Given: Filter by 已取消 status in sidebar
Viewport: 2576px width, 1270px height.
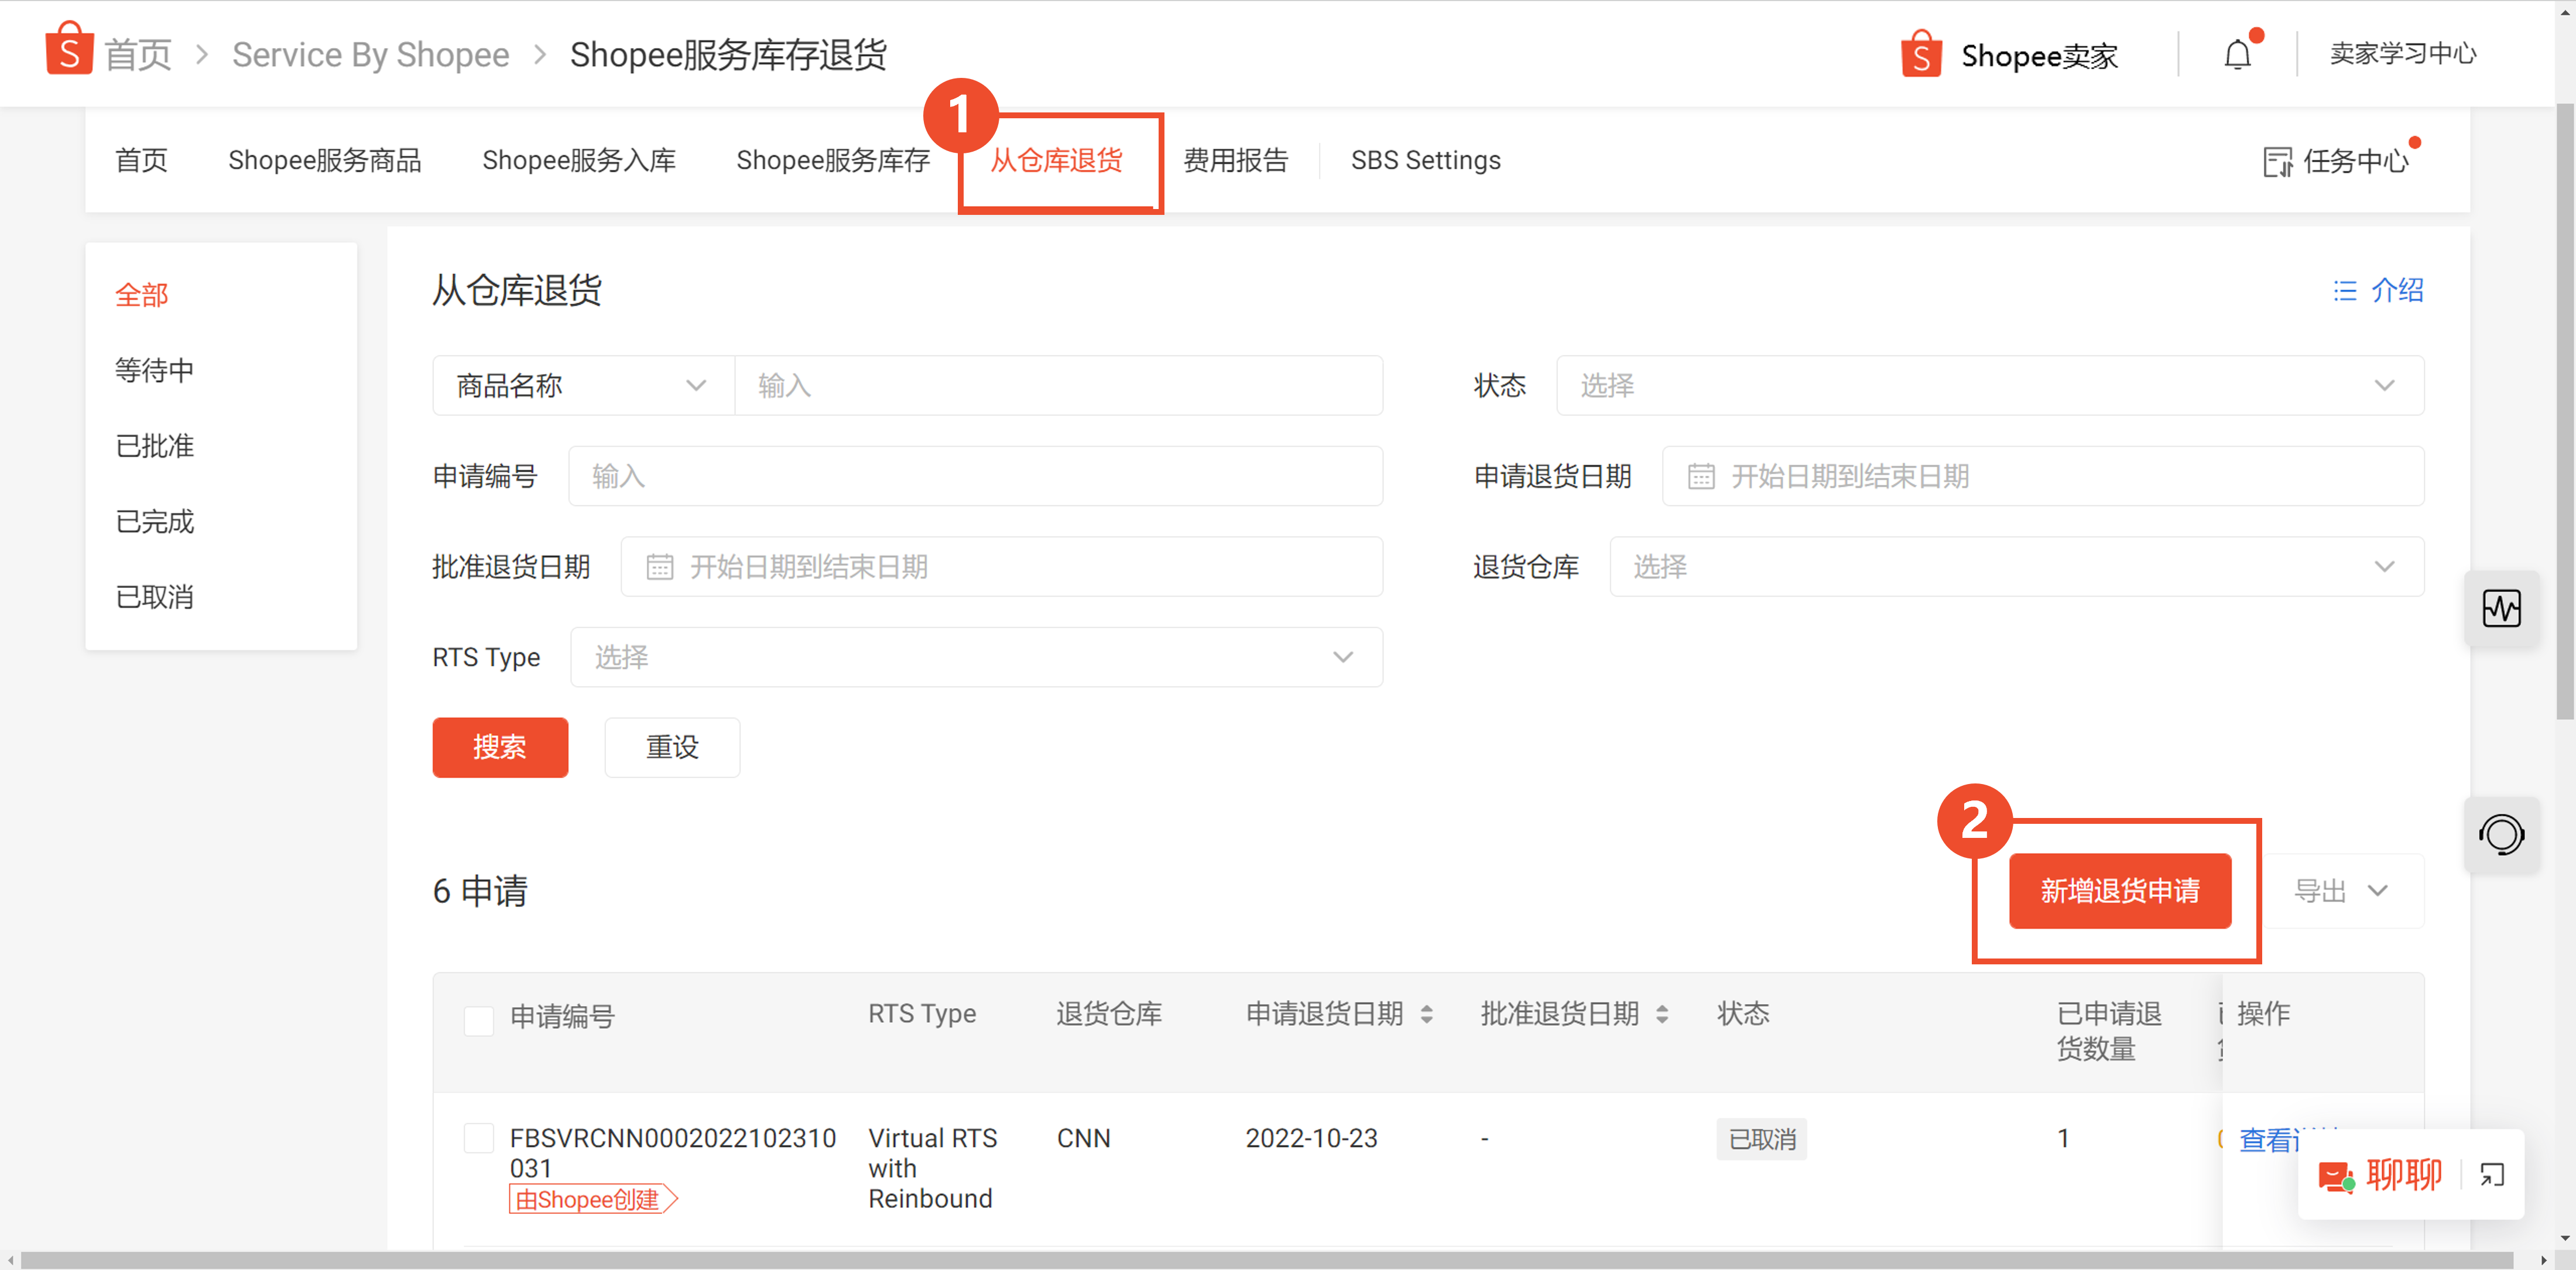Looking at the screenshot, I should click(x=154, y=597).
